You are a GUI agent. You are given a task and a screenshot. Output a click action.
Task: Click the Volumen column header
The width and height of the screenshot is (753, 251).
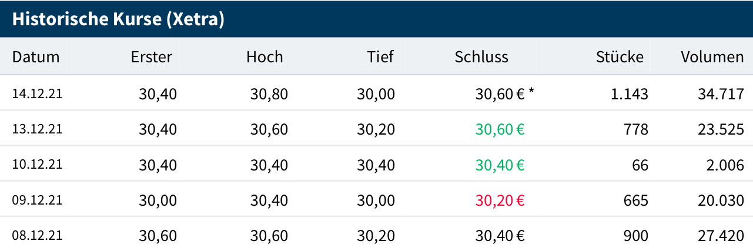coord(712,57)
